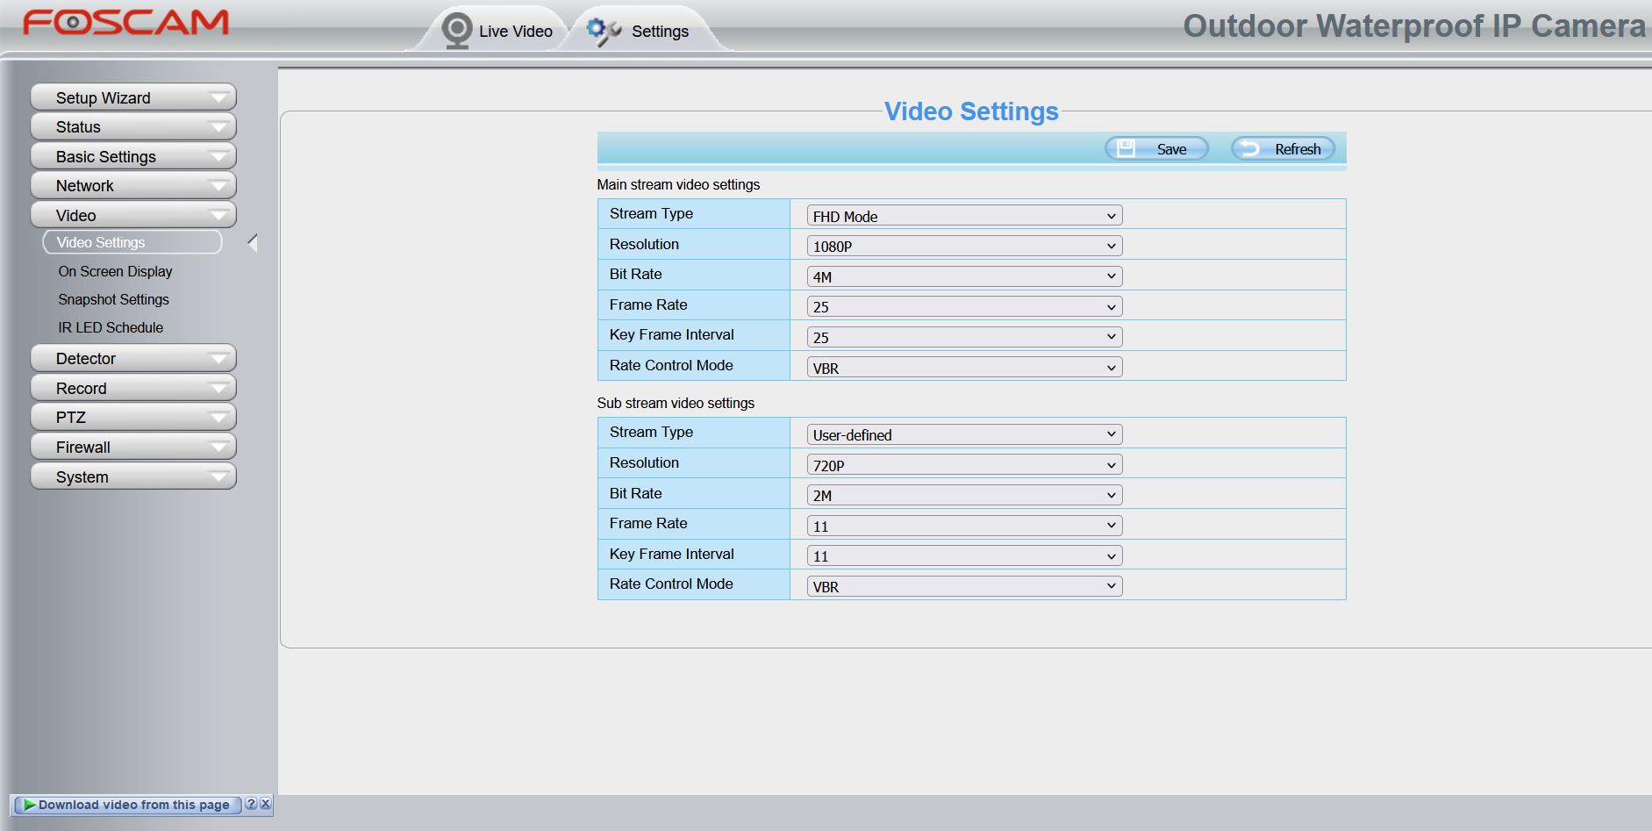Expand the Record menu

[x=133, y=388]
